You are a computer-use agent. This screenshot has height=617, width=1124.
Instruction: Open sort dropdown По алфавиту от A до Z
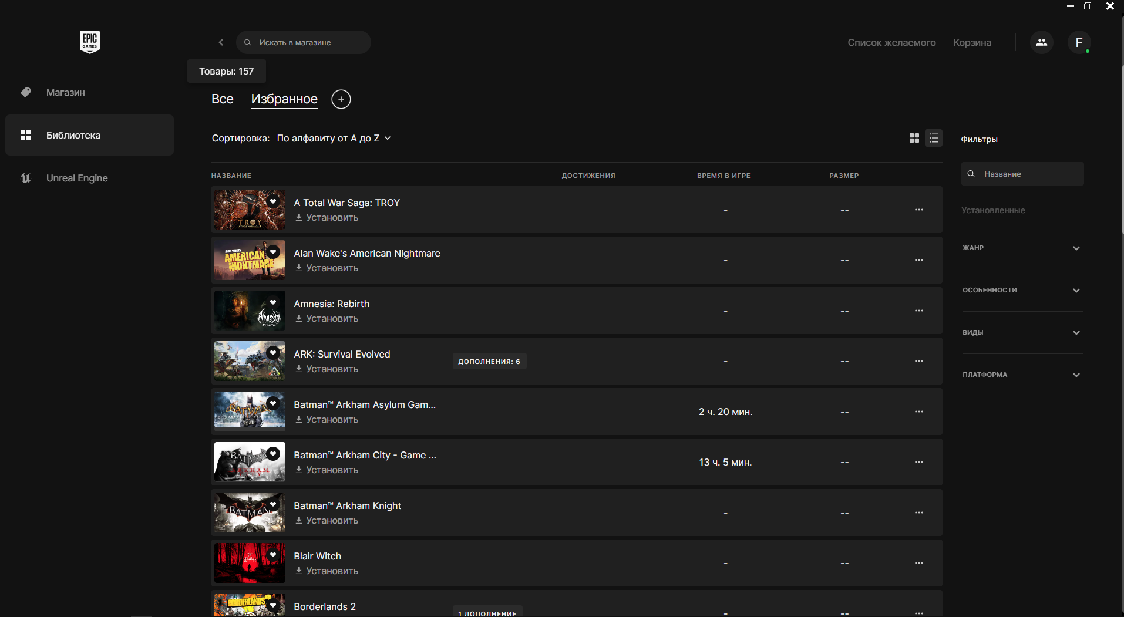334,139
